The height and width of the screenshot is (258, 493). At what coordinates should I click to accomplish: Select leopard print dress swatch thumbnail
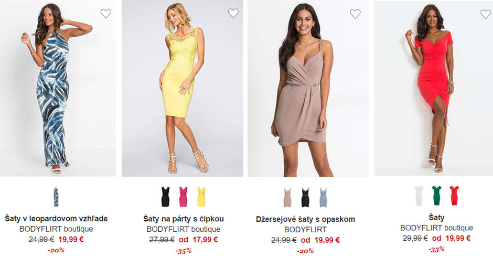tap(56, 197)
